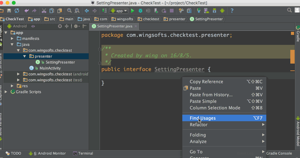
Task: Open the app run configuration dropdown
Action: [119, 11]
